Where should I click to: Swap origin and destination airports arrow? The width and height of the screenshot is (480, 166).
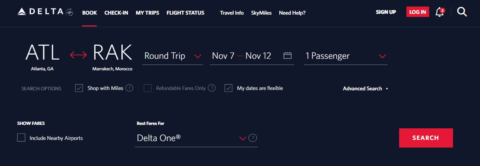click(x=78, y=56)
